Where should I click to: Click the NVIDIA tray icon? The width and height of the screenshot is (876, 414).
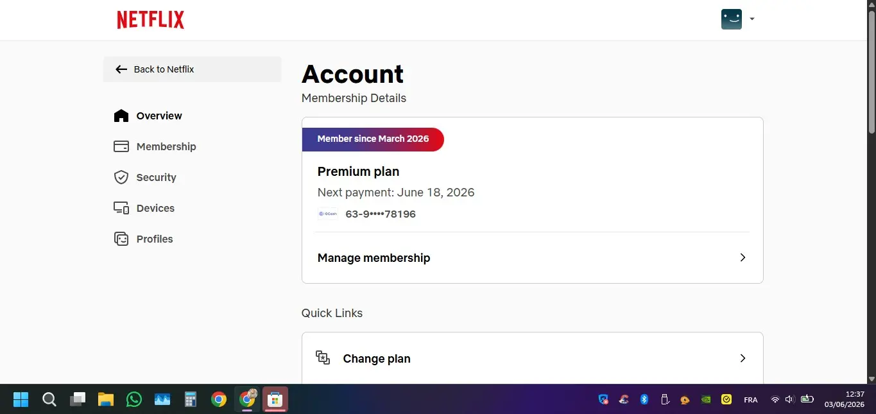706,399
